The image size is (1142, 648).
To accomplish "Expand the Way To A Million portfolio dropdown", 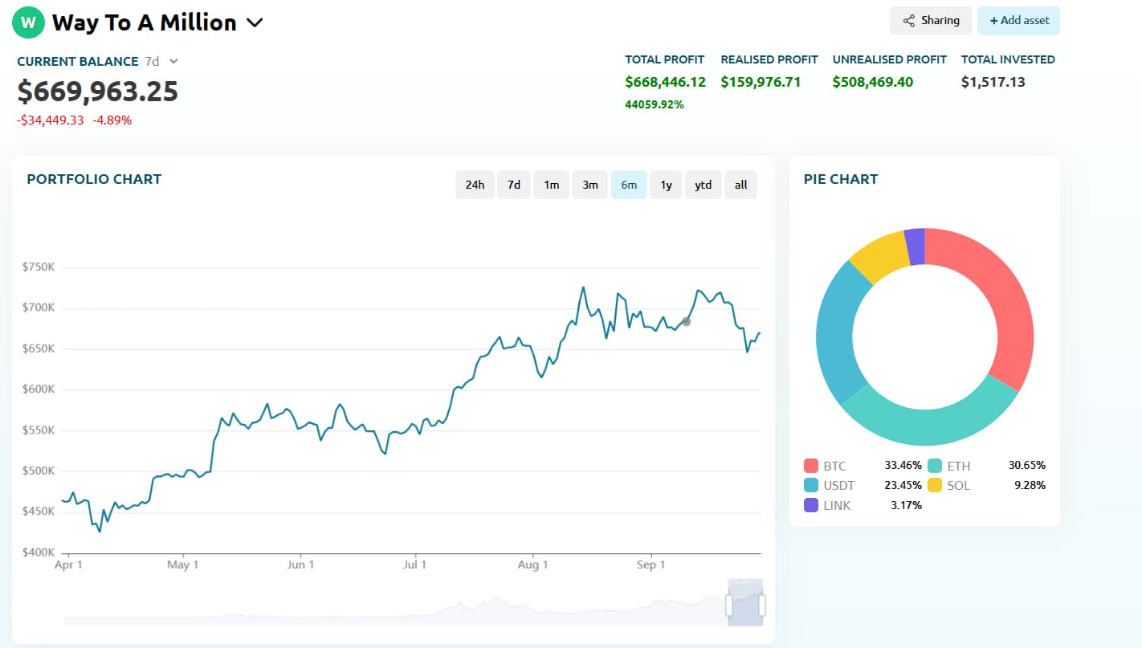I will pos(255,22).
